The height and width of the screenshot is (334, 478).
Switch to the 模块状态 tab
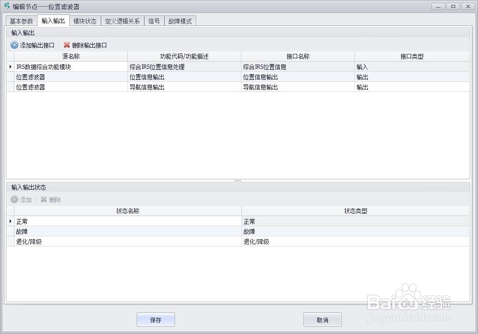[x=85, y=21]
